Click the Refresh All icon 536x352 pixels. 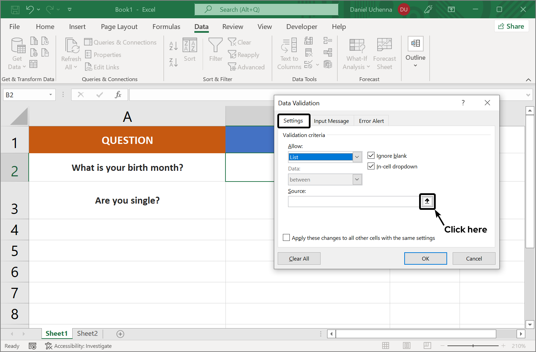click(x=71, y=52)
